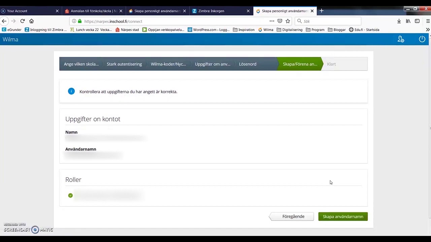The image size is (431, 242).
Task: Go back with the browser back arrow
Action: pyautogui.click(x=4, y=21)
